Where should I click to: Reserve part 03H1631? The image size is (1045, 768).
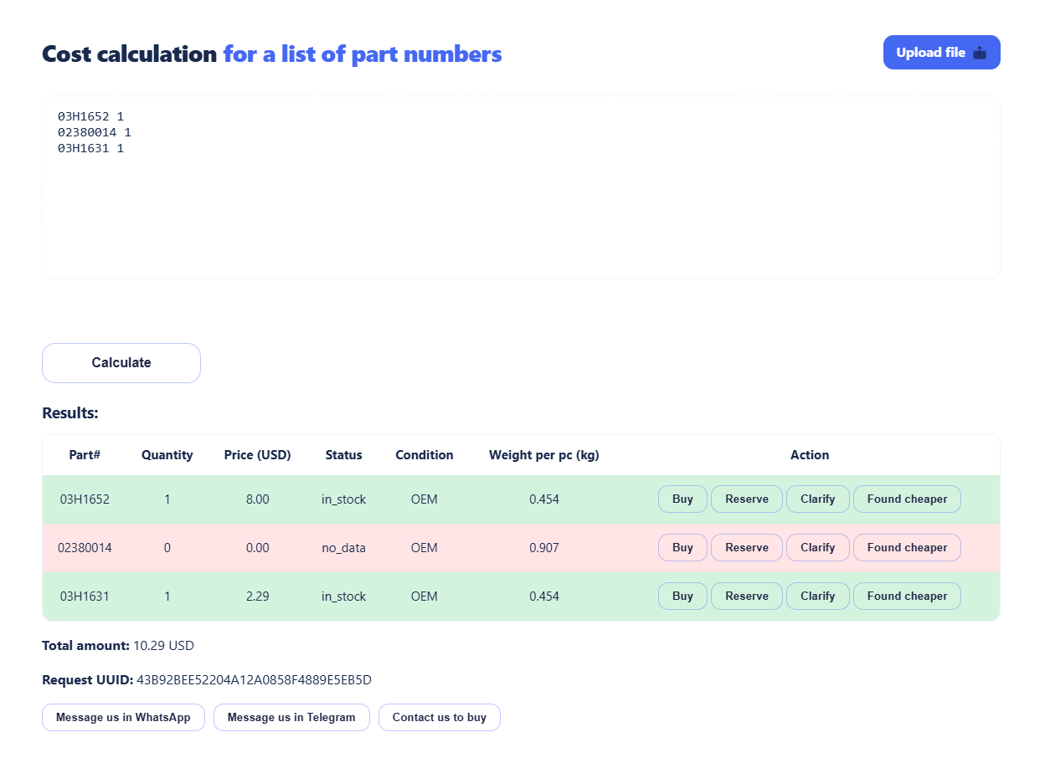746,596
